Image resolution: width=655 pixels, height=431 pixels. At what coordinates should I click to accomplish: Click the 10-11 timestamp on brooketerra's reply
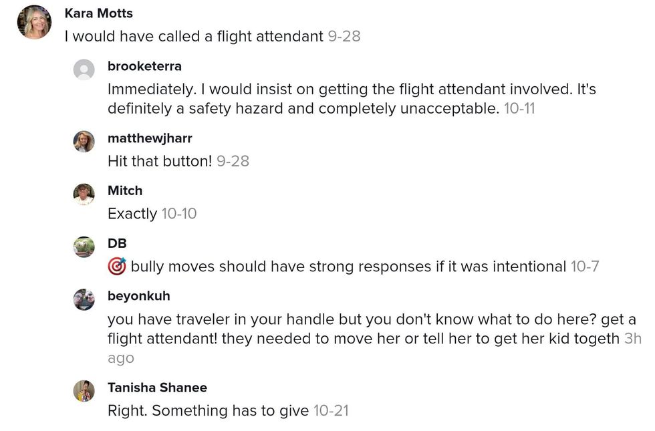519,108
